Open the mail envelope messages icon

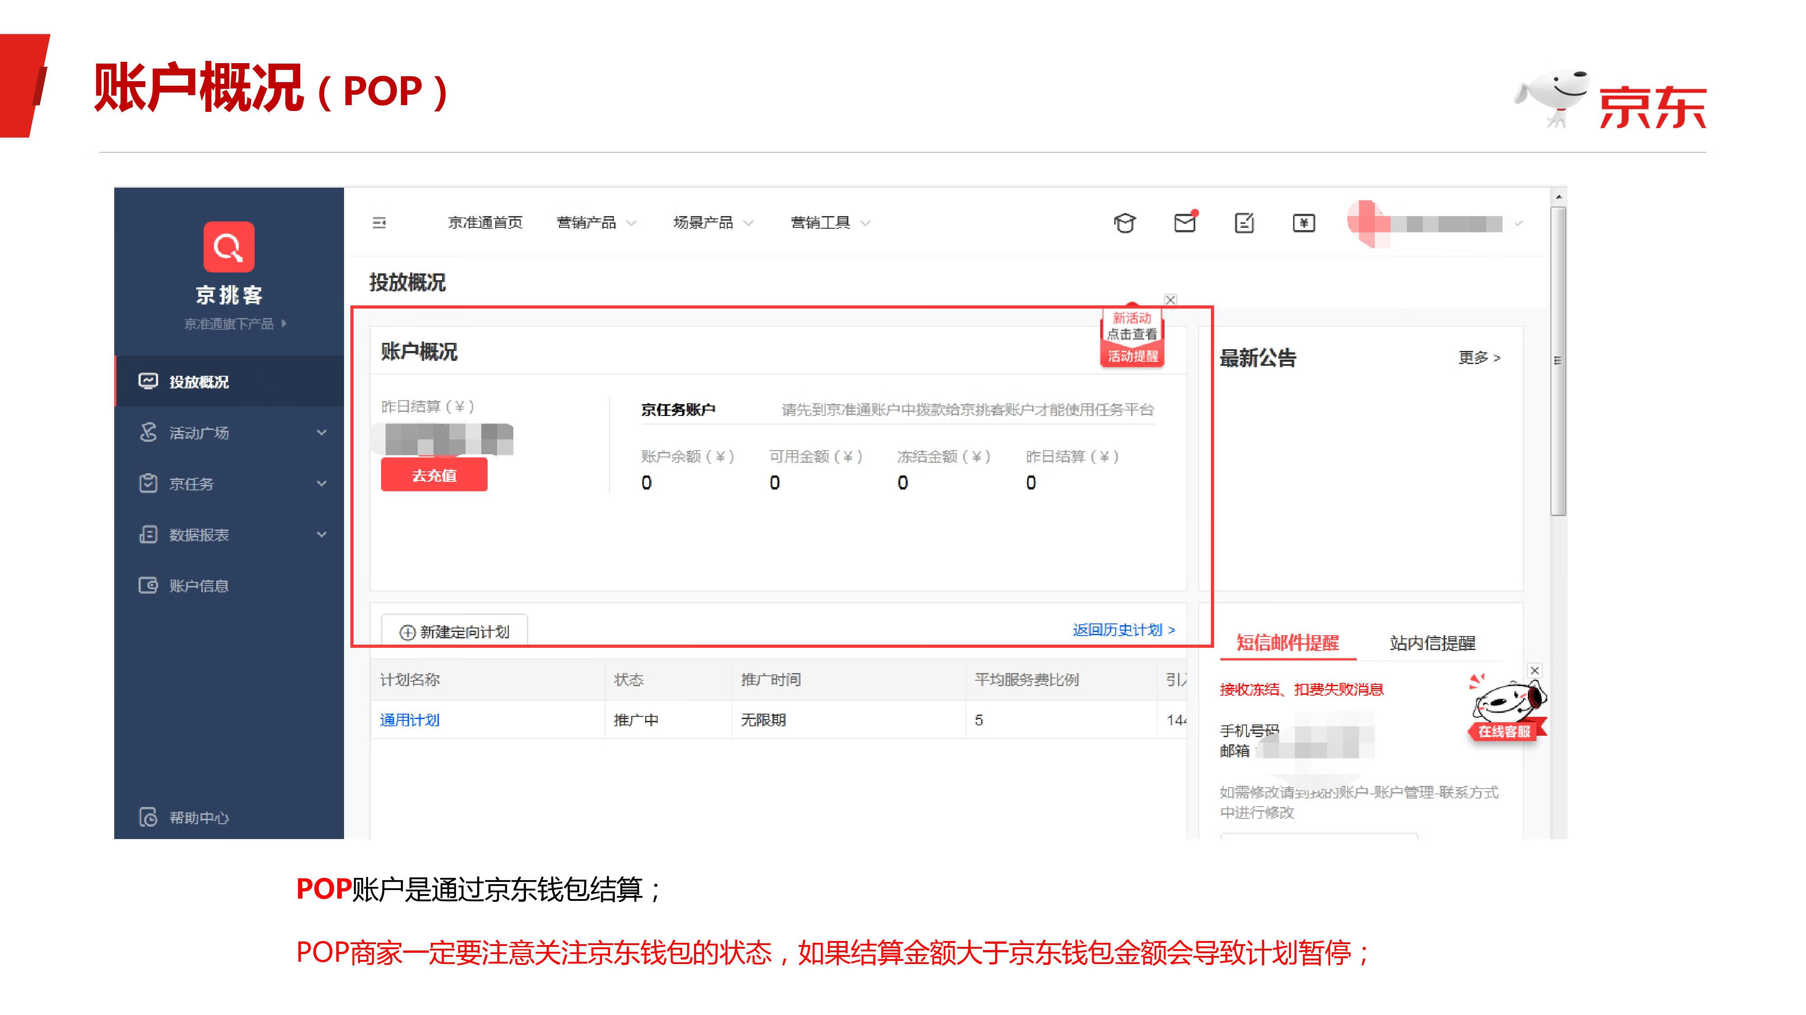coord(1185,222)
